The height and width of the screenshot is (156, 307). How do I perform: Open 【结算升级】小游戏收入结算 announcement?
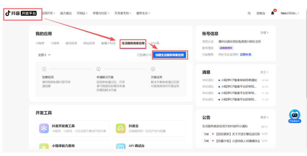tap(238, 141)
